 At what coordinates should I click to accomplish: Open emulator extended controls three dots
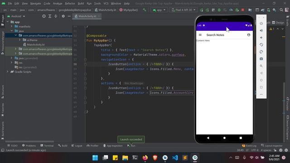point(261,94)
